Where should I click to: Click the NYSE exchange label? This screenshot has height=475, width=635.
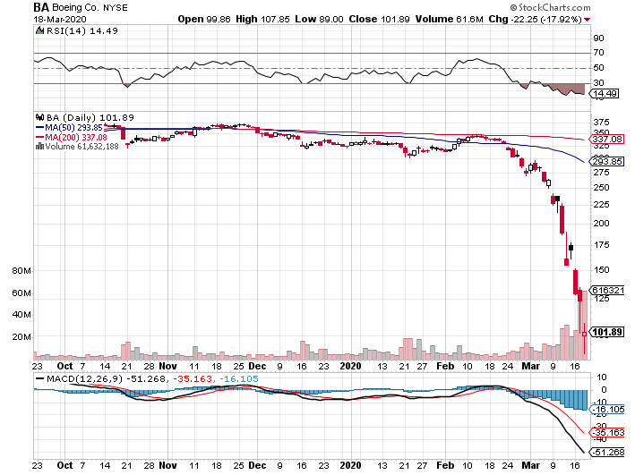[x=115, y=8]
